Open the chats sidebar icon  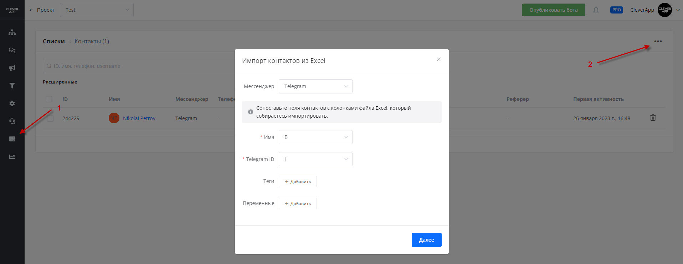[12, 50]
